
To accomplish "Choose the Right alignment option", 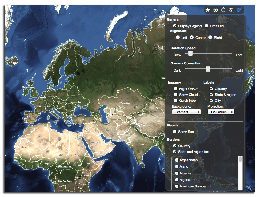I will 210,37.
